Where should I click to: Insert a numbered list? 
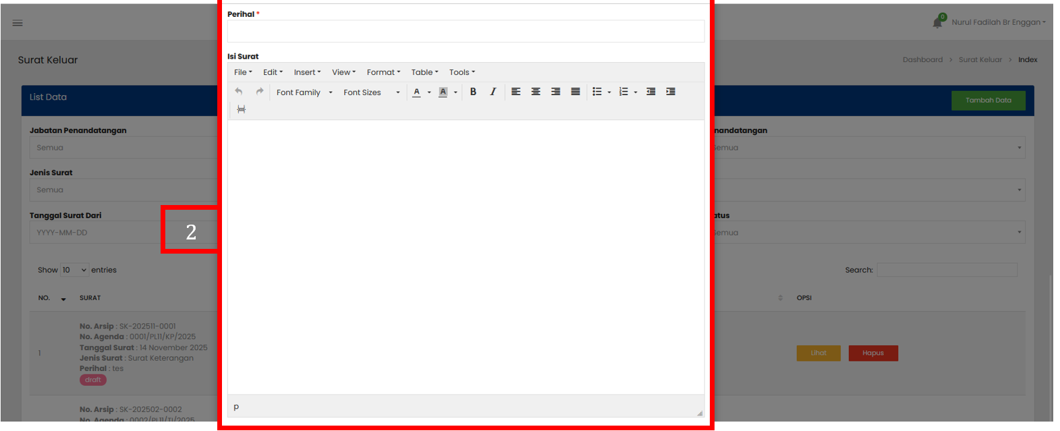[623, 92]
